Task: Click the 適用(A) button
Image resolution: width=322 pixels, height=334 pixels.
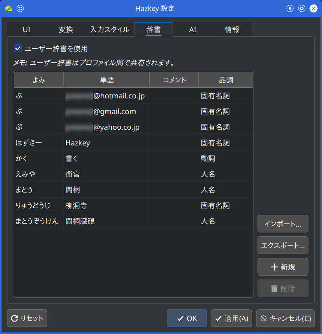Action: tap(231, 318)
